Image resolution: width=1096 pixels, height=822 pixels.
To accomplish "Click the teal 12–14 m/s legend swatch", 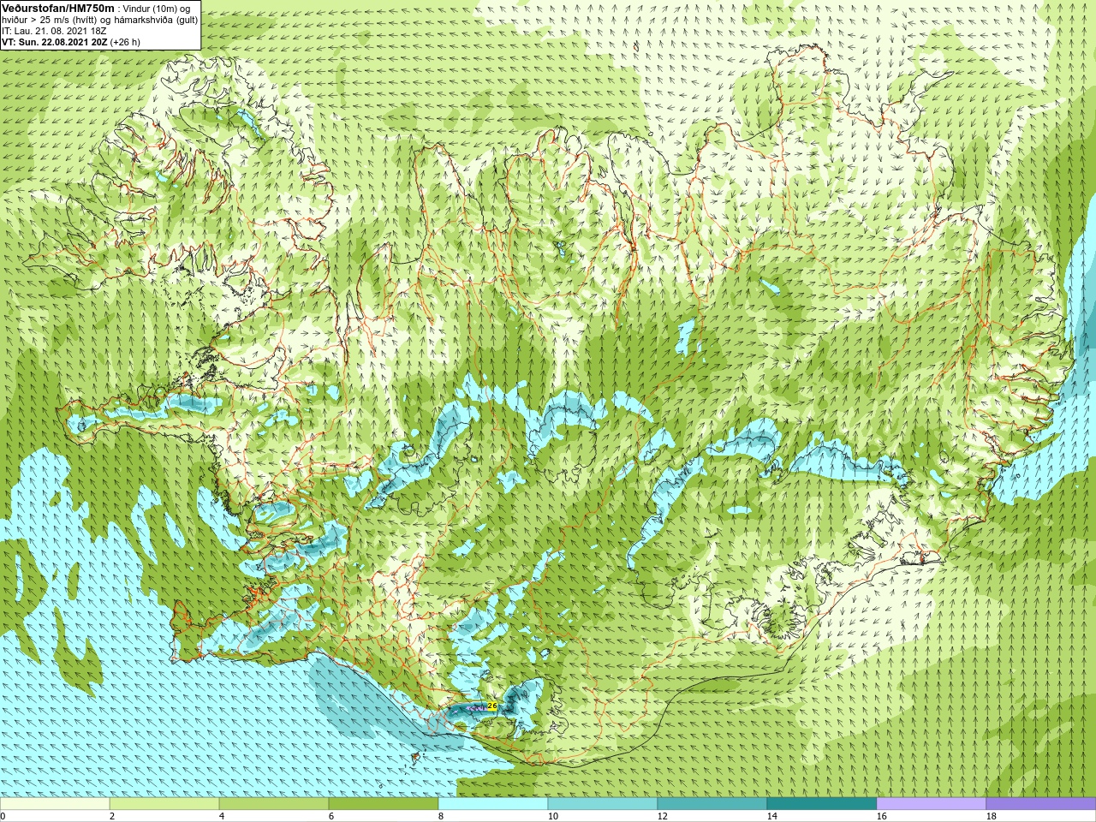I will click(712, 804).
